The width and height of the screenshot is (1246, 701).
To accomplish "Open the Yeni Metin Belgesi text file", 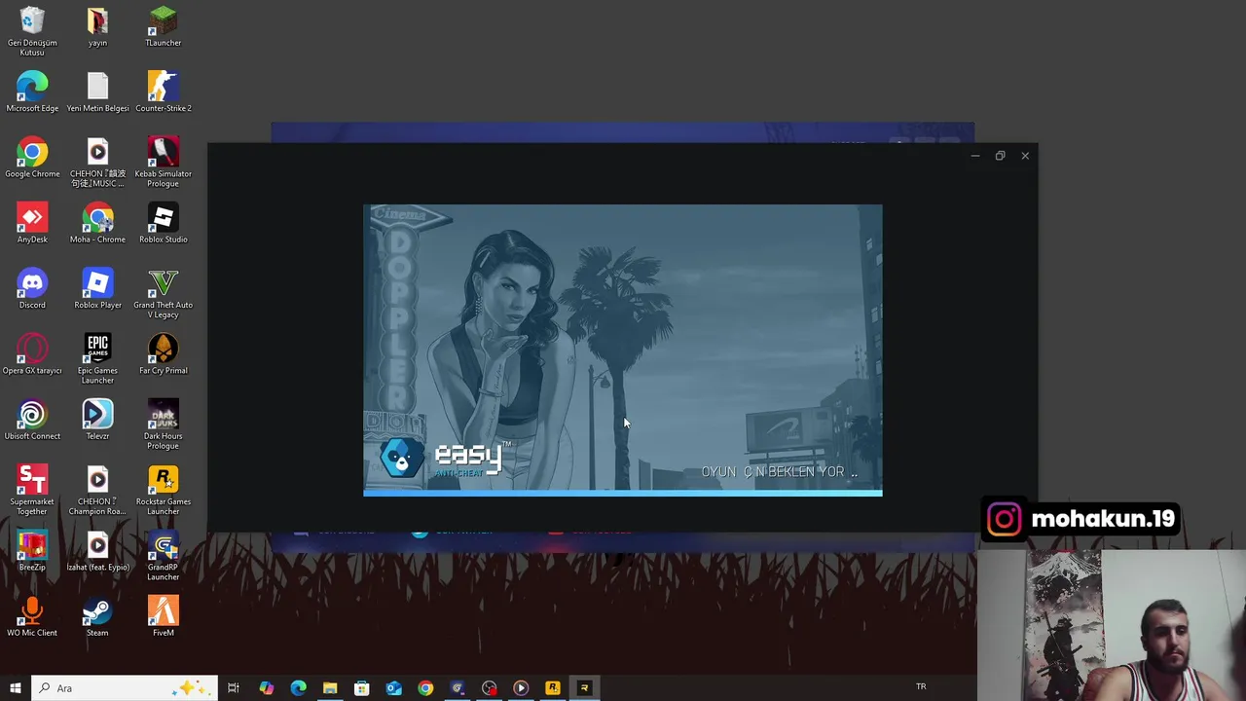I will [x=97, y=92].
